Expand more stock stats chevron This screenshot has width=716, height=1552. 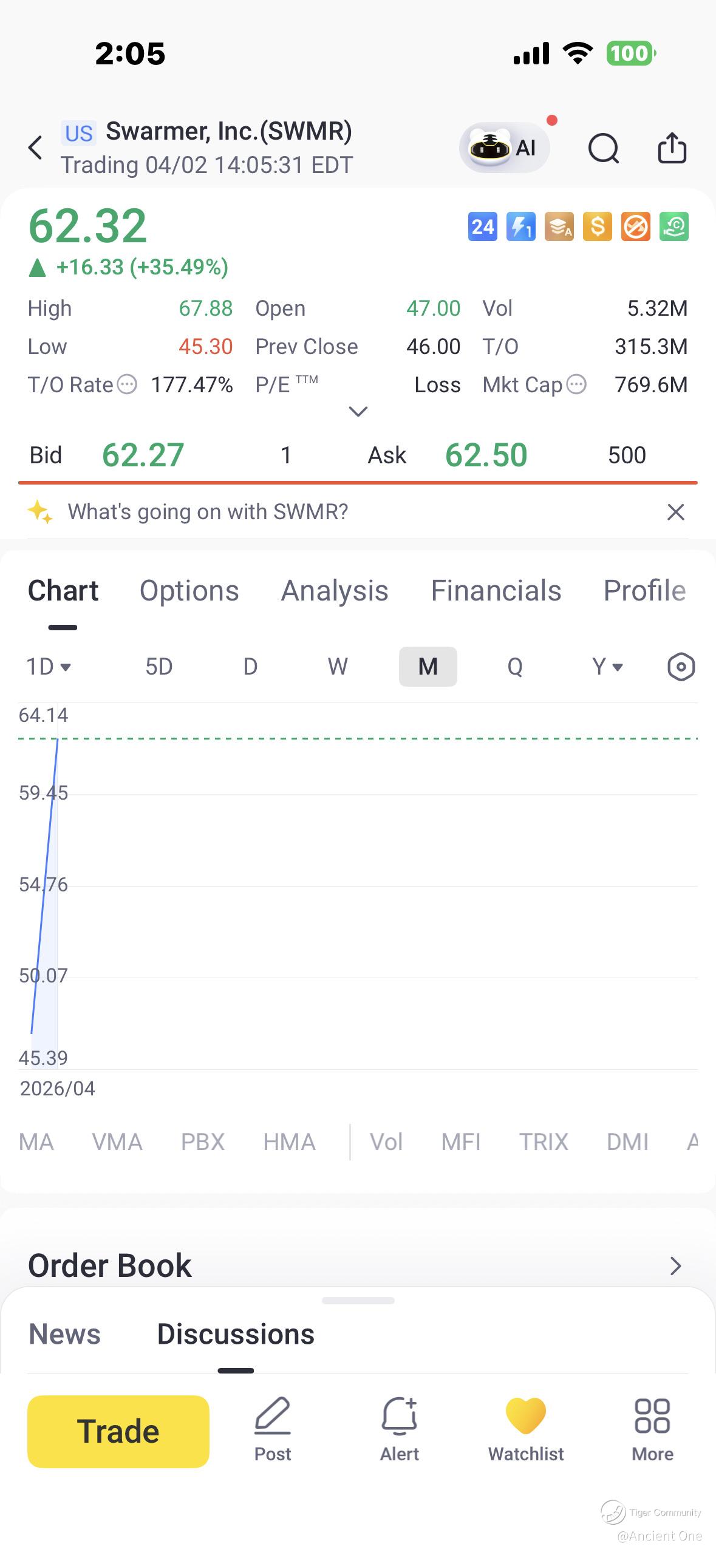pos(358,412)
